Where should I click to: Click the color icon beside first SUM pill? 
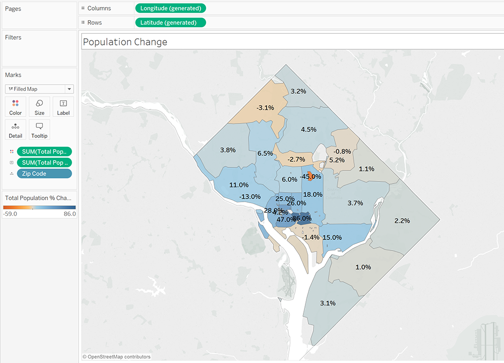tap(11, 152)
